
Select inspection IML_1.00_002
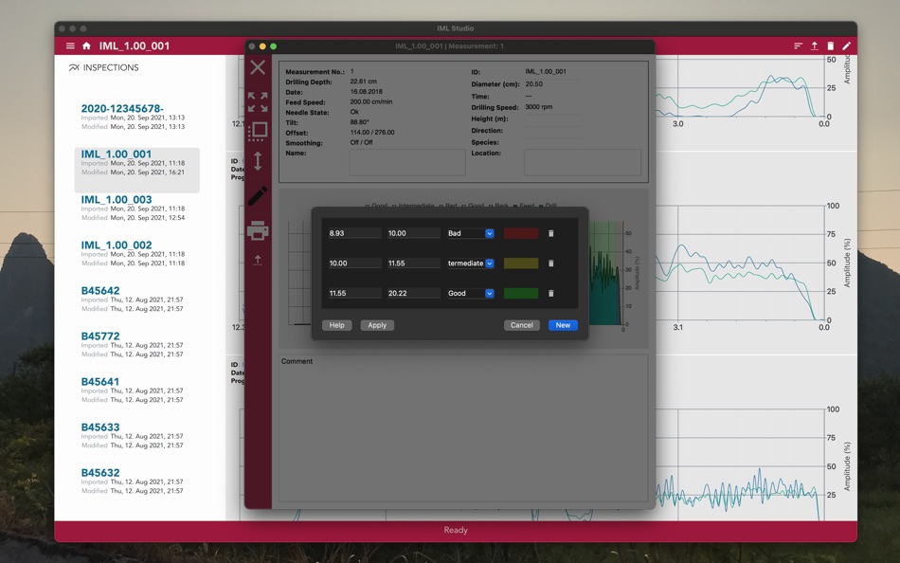coord(137,253)
